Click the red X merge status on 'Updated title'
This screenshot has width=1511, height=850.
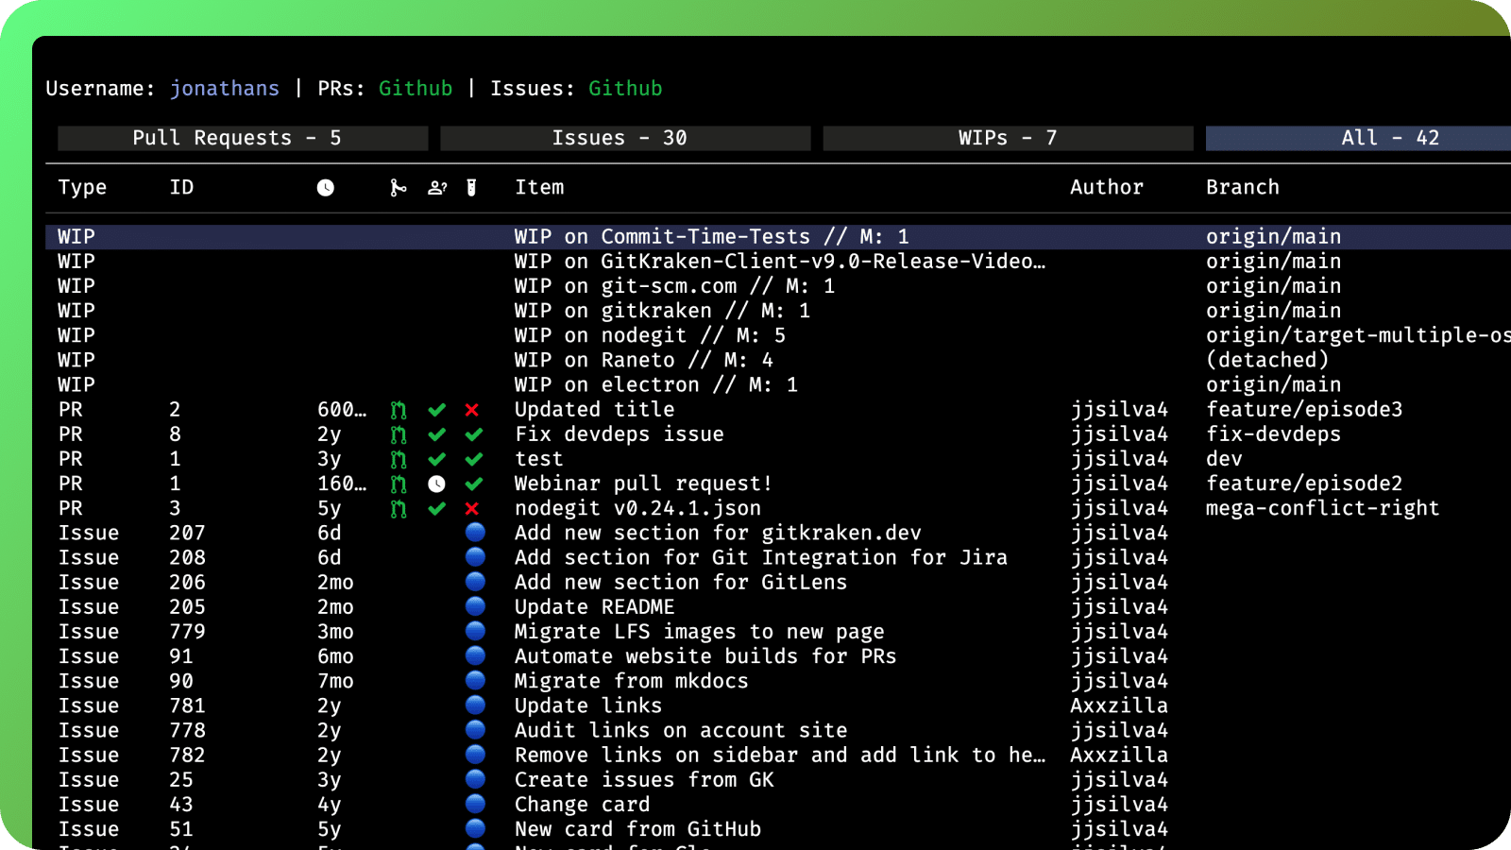pos(471,410)
